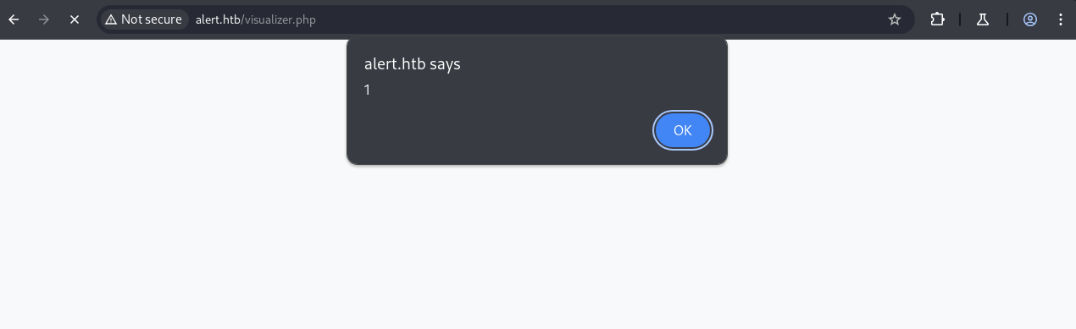The width and height of the screenshot is (1076, 329).
Task: Click the blank page area below dialog
Action: pyautogui.click(x=537, y=245)
